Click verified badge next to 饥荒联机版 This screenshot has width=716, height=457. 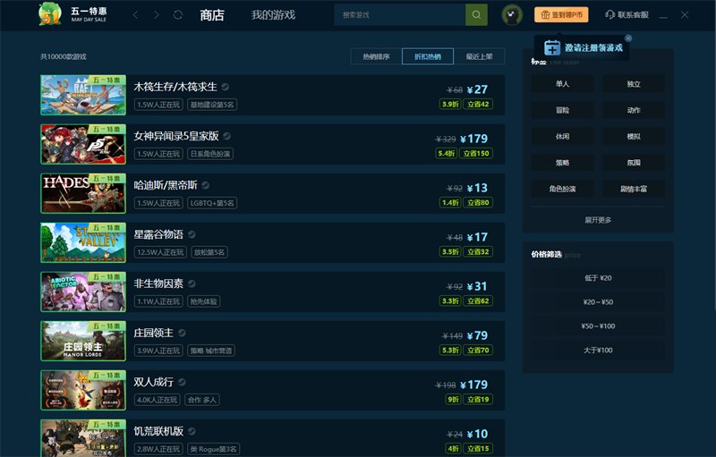192,431
